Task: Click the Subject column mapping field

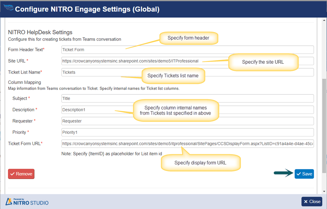Action: pyautogui.click(x=188, y=98)
